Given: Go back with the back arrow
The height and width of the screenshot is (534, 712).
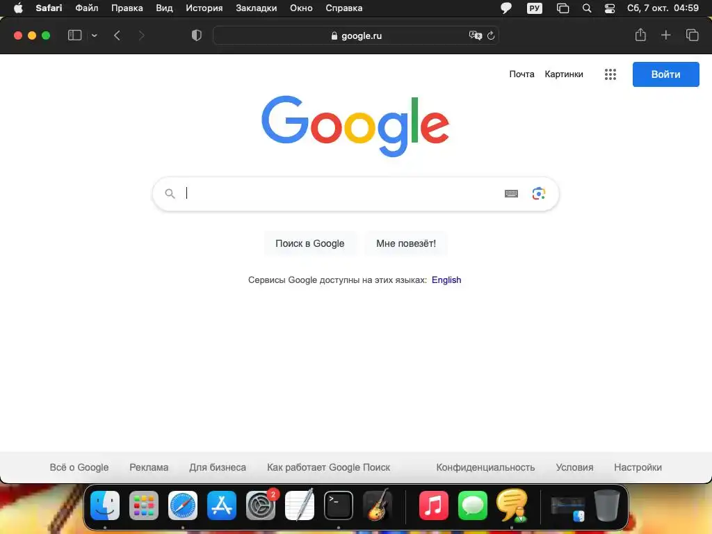Looking at the screenshot, I should 117,35.
